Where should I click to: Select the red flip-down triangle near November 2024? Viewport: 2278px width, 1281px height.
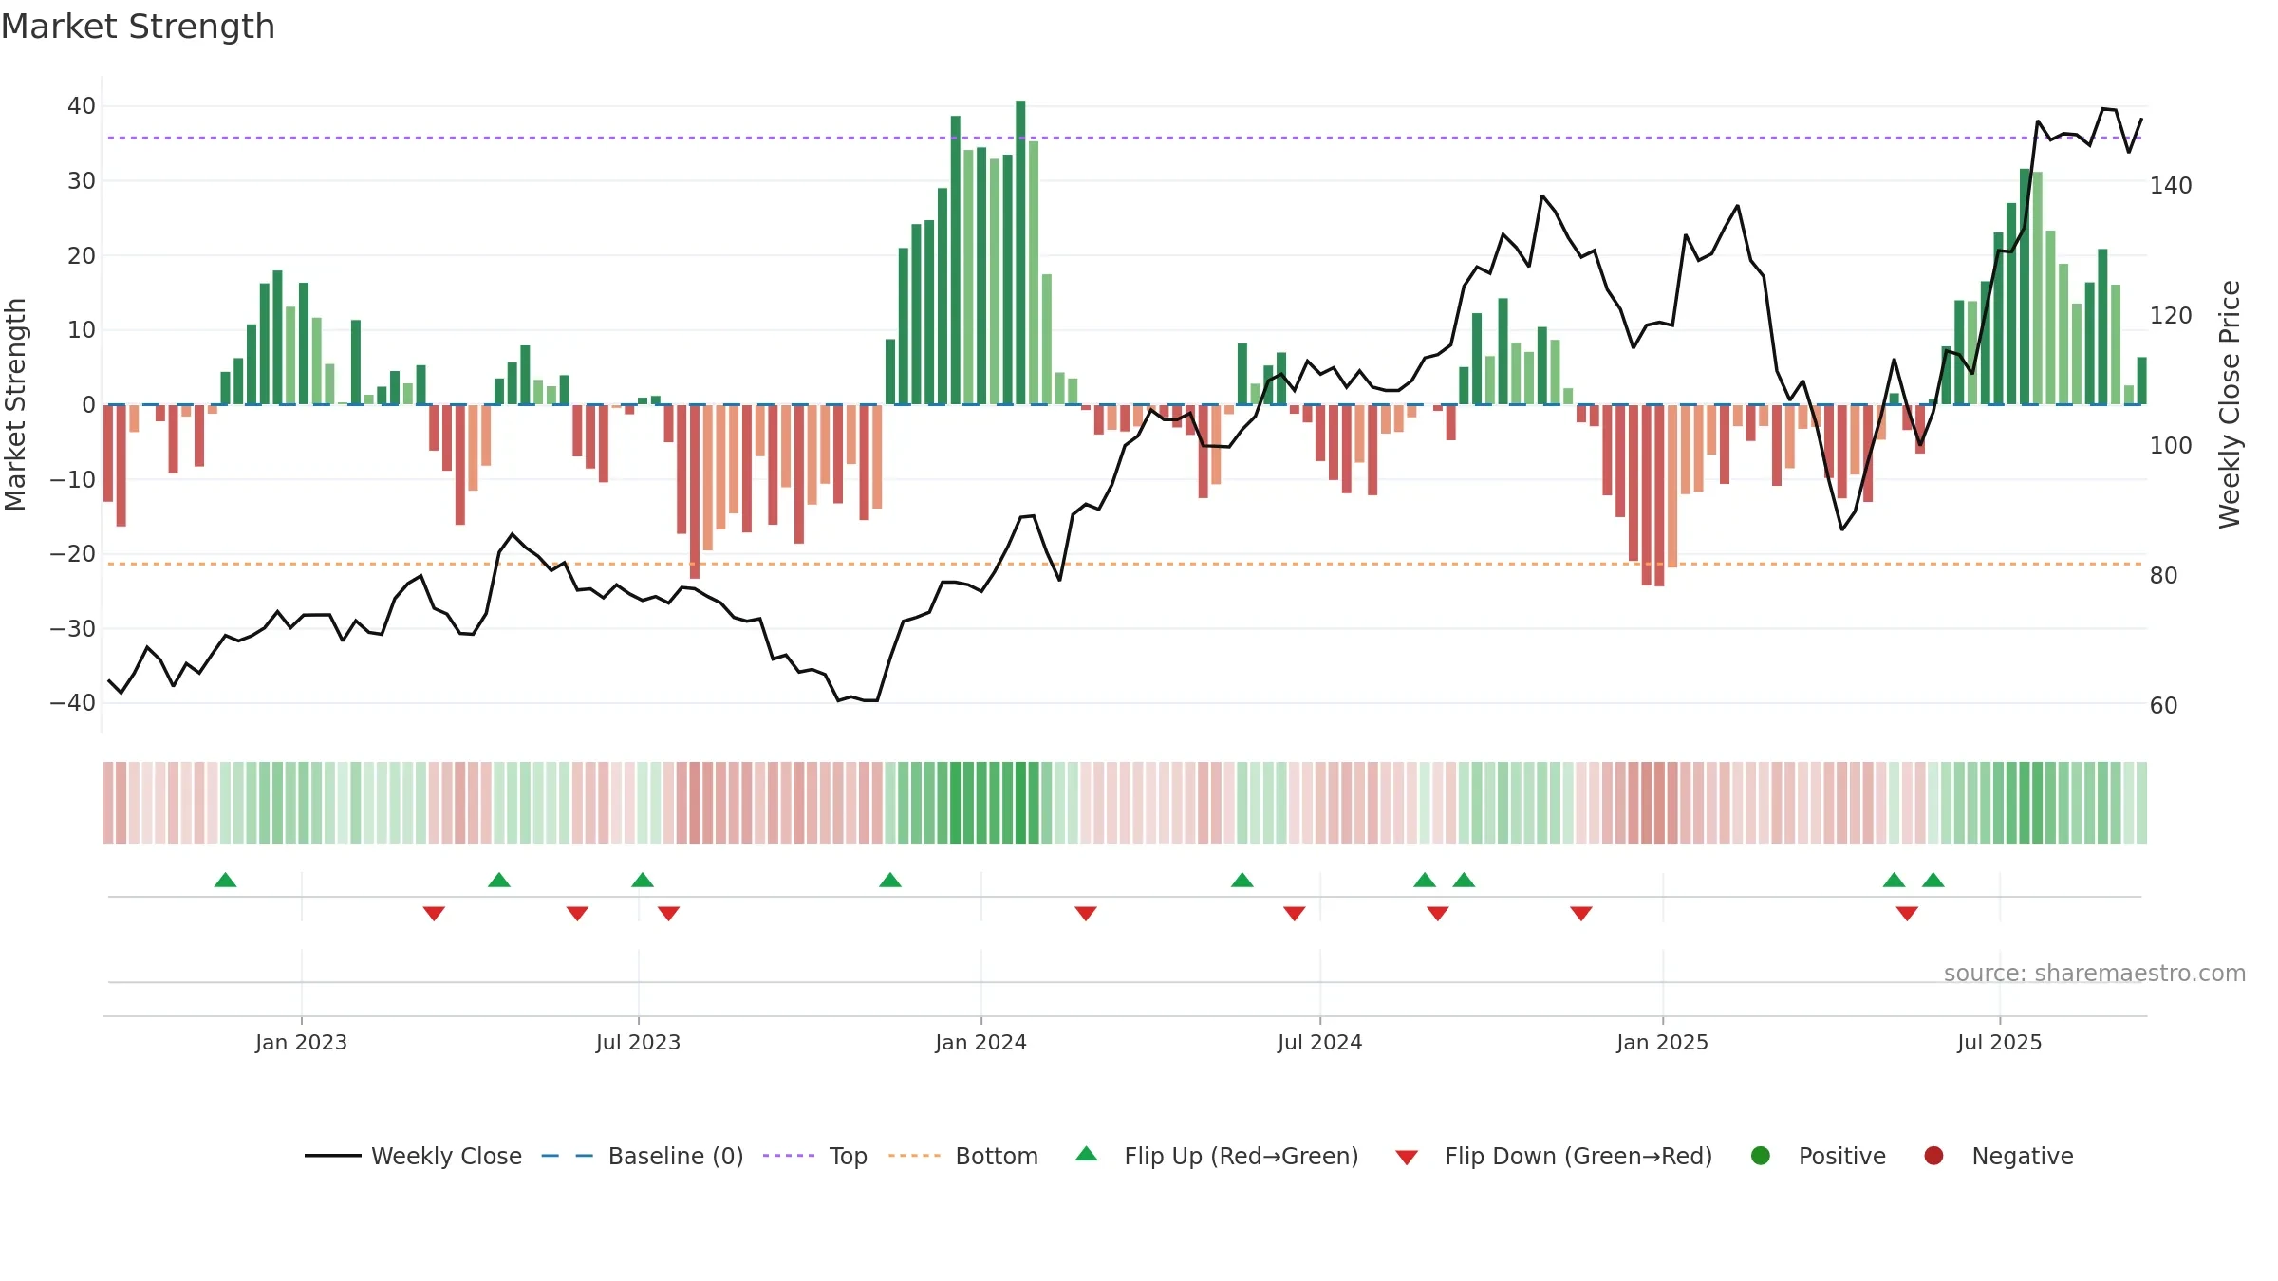(x=1581, y=913)
